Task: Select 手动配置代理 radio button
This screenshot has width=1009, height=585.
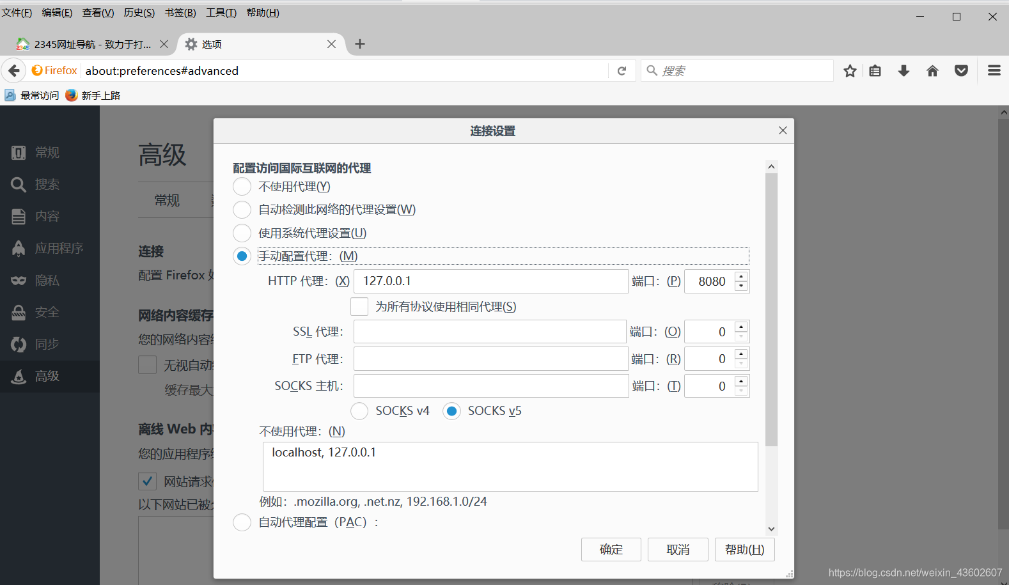Action: coord(242,256)
